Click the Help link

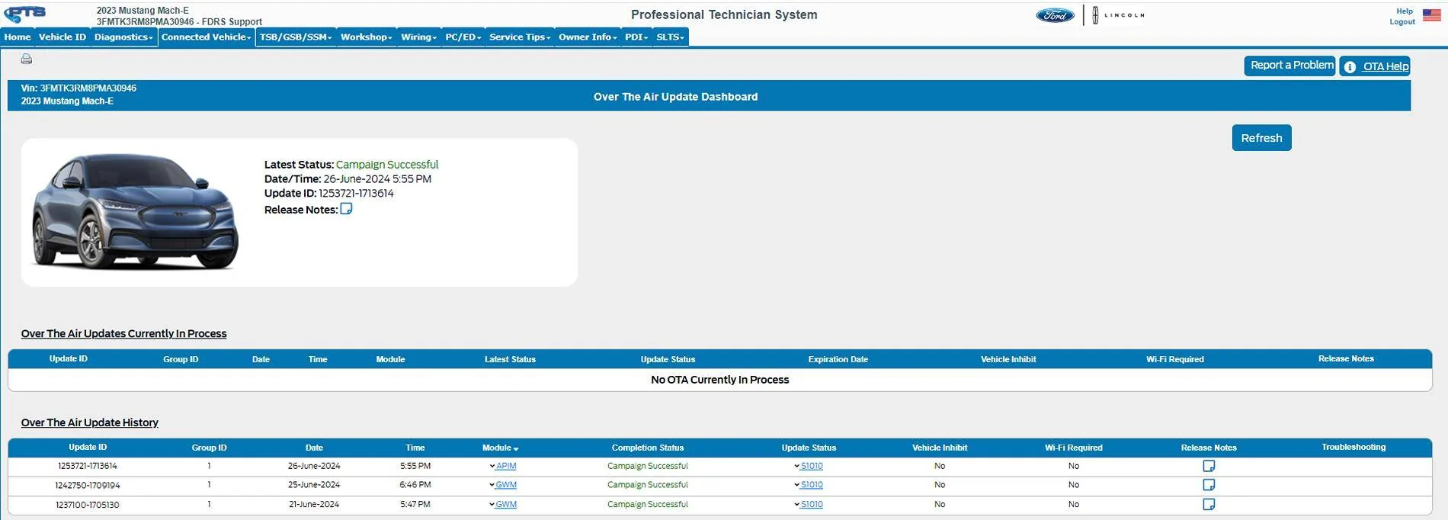coord(1404,11)
